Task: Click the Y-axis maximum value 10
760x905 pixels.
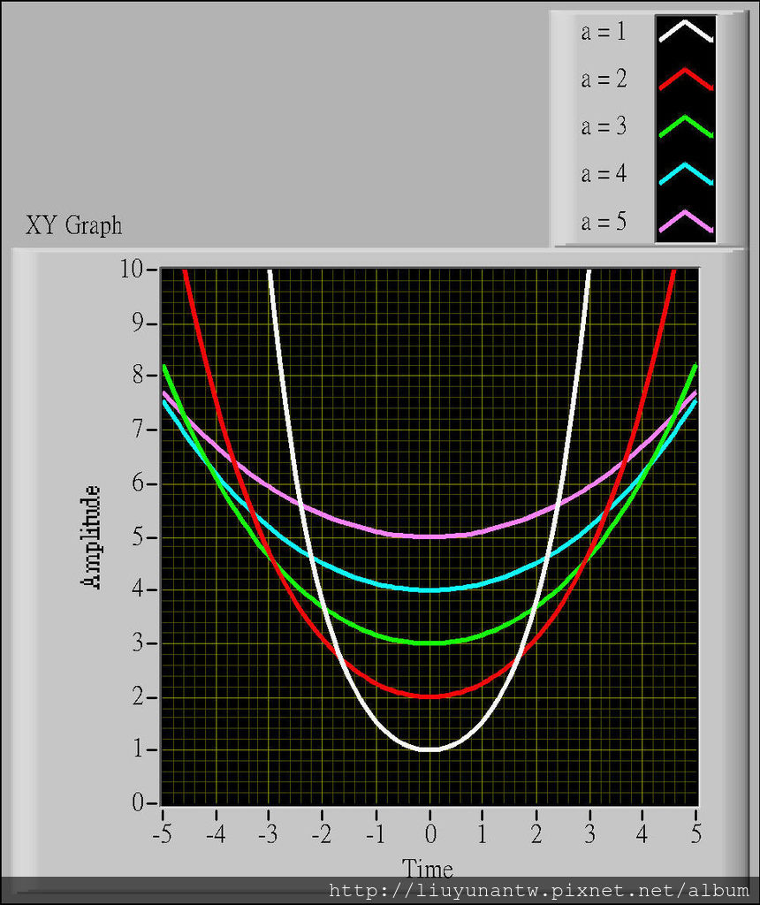Action: (132, 269)
